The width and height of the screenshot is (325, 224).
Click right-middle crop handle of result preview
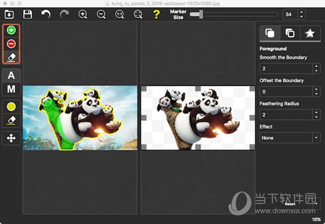click(x=252, y=118)
